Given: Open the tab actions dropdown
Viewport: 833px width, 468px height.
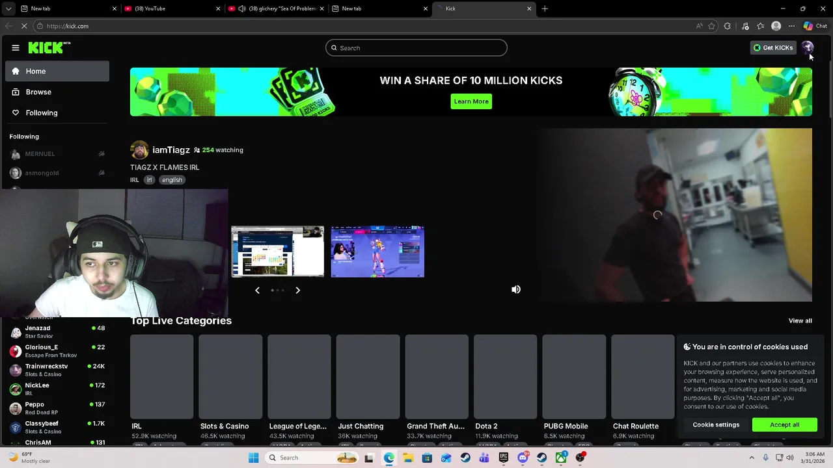Looking at the screenshot, I should click(8, 8).
